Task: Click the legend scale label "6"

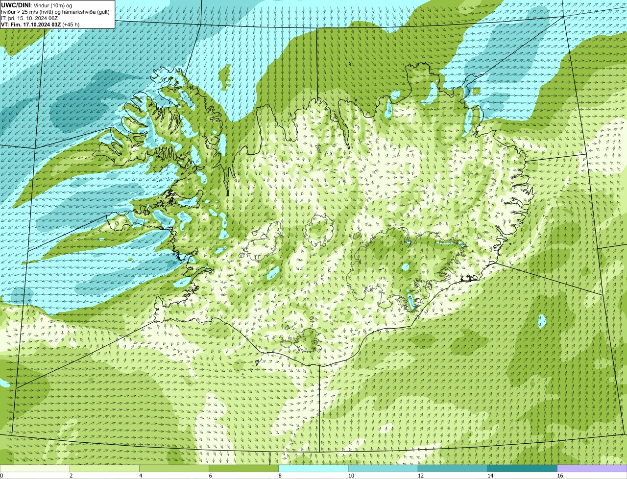Action: (x=210, y=476)
